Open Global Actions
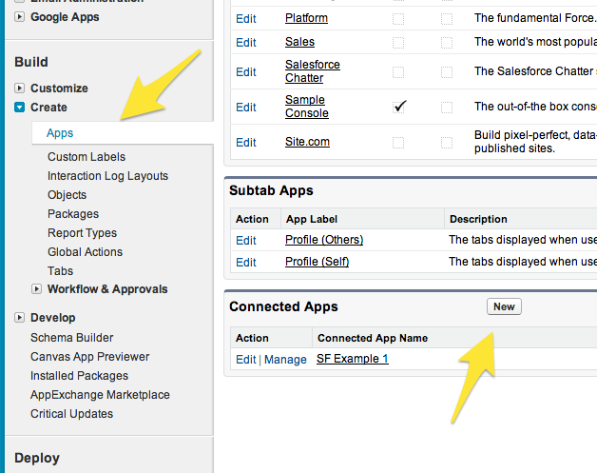This screenshot has width=597, height=473. [x=85, y=252]
